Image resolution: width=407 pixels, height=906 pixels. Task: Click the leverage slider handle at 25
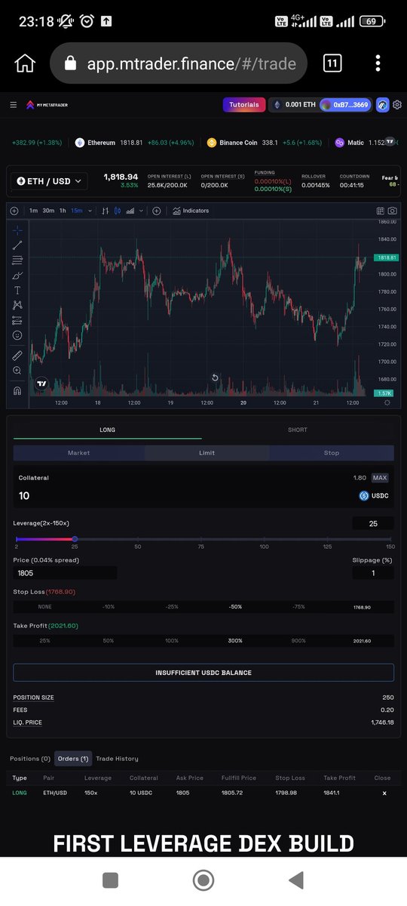(x=75, y=539)
